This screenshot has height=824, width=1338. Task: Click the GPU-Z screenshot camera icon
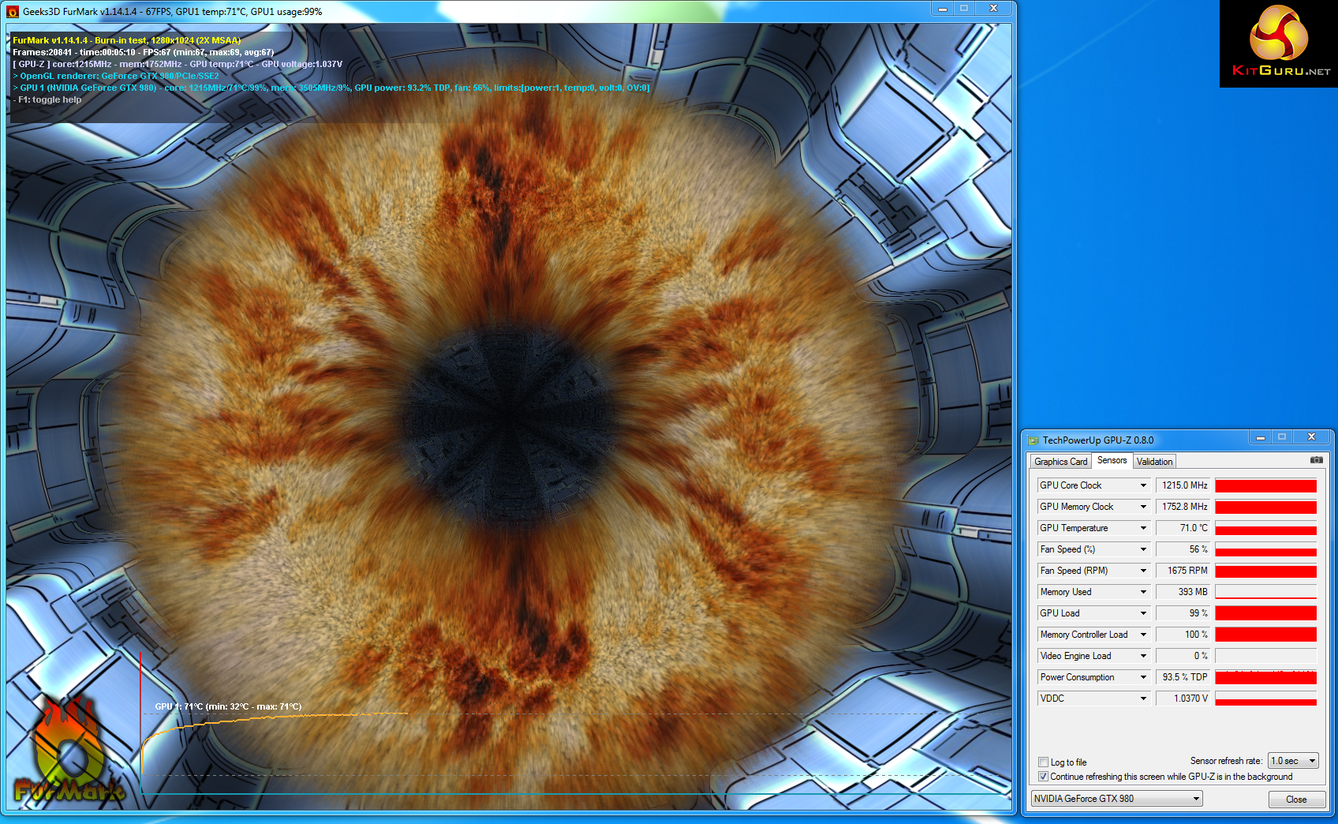click(1316, 460)
